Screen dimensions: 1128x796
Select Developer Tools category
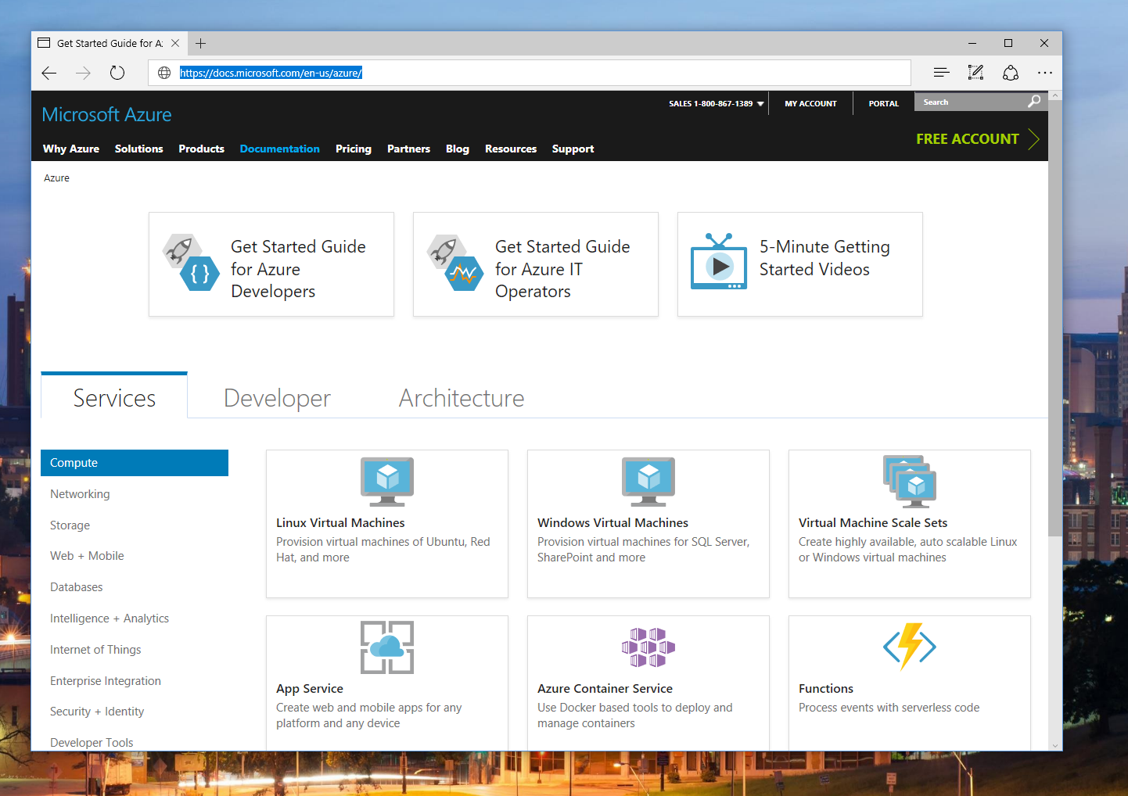coord(92,743)
